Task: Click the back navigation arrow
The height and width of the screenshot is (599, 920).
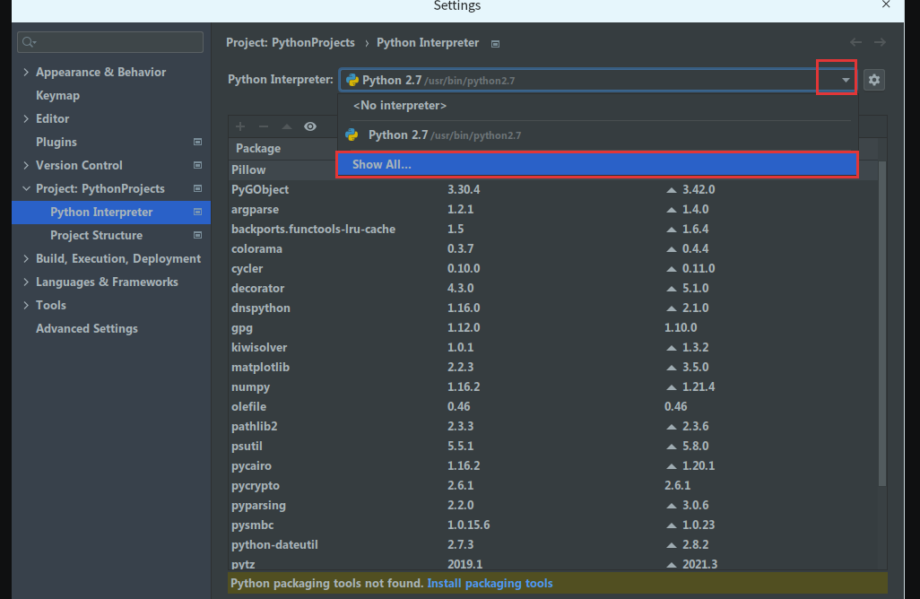Action: pyautogui.click(x=856, y=42)
